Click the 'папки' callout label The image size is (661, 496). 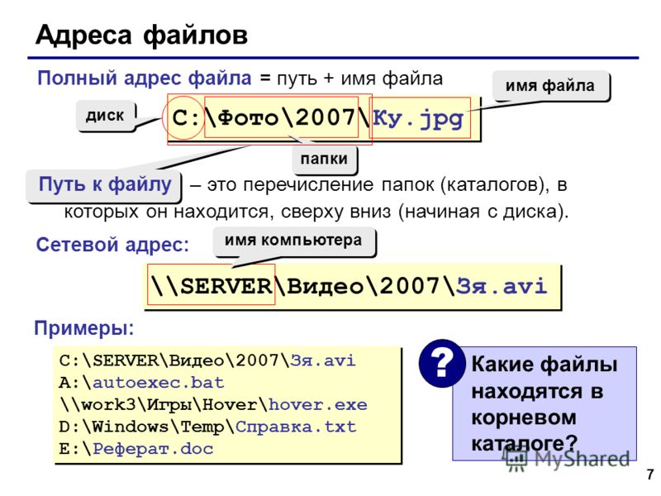(324, 160)
